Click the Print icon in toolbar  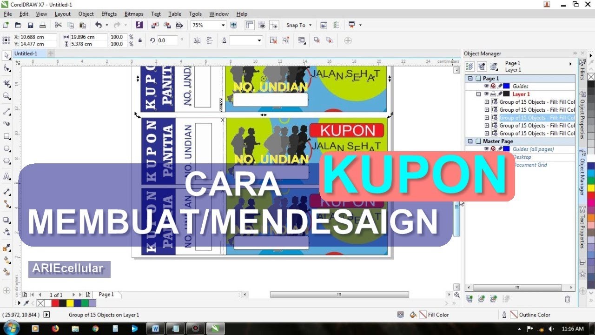[x=42, y=25]
